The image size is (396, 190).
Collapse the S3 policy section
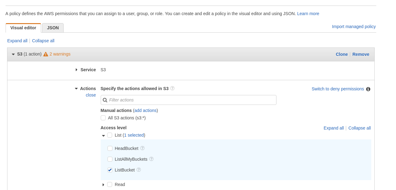click(x=12, y=54)
